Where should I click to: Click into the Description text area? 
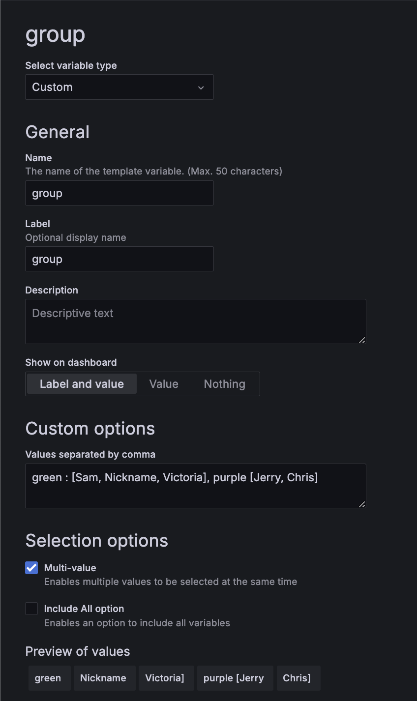(195, 321)
